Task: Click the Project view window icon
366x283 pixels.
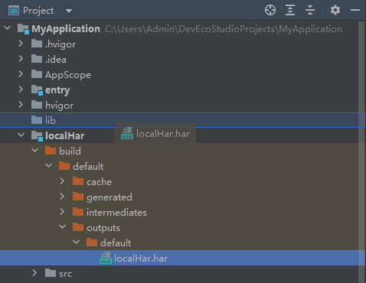Action: [x=14, y=11]
